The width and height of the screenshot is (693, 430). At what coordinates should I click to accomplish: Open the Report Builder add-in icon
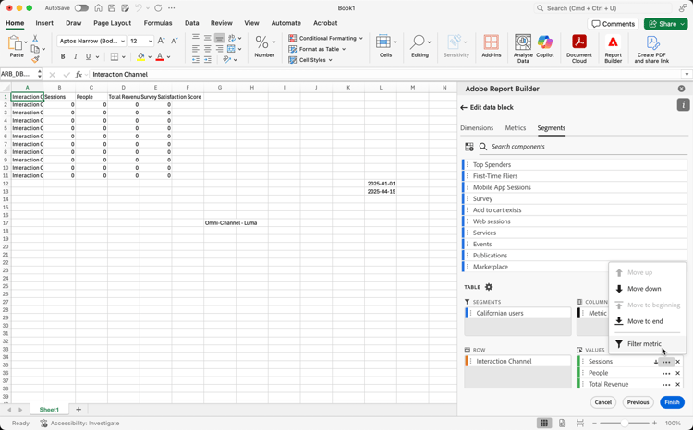pos(613,48)
